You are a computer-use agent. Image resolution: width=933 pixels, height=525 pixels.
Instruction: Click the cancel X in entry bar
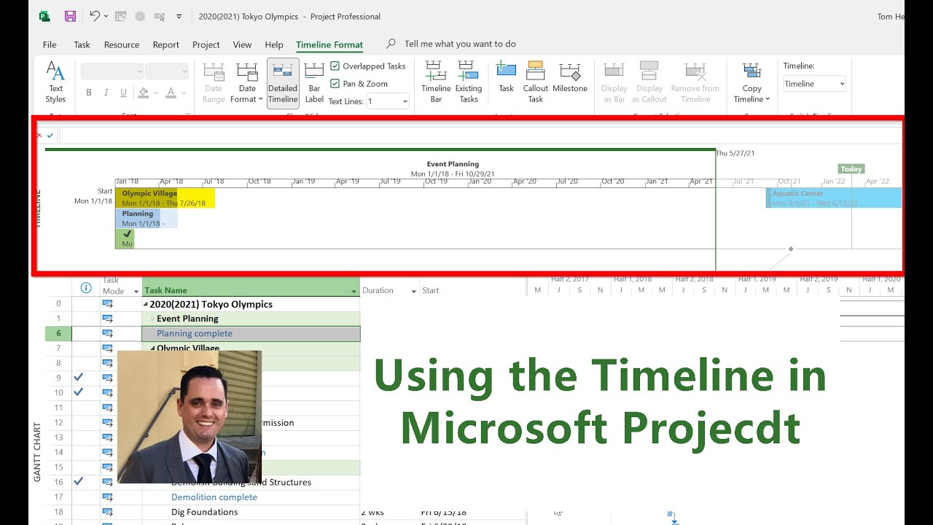[x=39, y=135]
